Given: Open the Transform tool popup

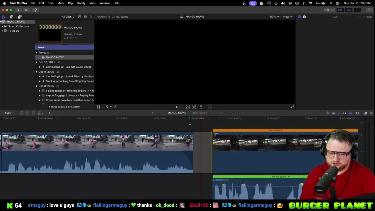Looking at the screenshot, I should click(100, 107).
